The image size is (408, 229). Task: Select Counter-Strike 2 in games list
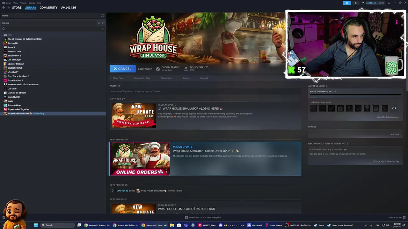tap(15, 64)
